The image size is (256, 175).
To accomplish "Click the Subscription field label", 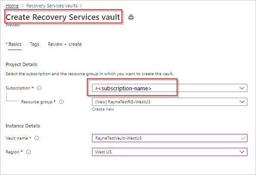I will tap(18, 88).
